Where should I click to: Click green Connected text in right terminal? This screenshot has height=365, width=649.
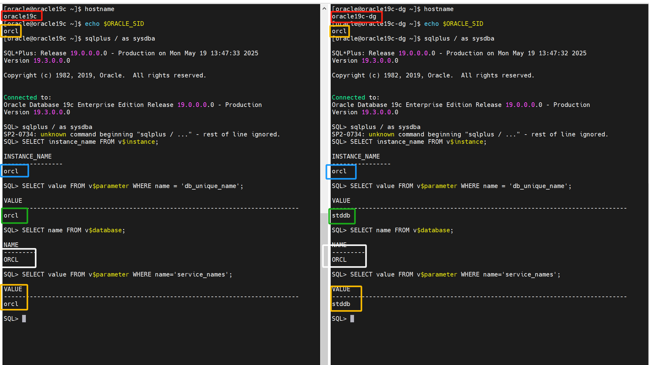point(348,97)
